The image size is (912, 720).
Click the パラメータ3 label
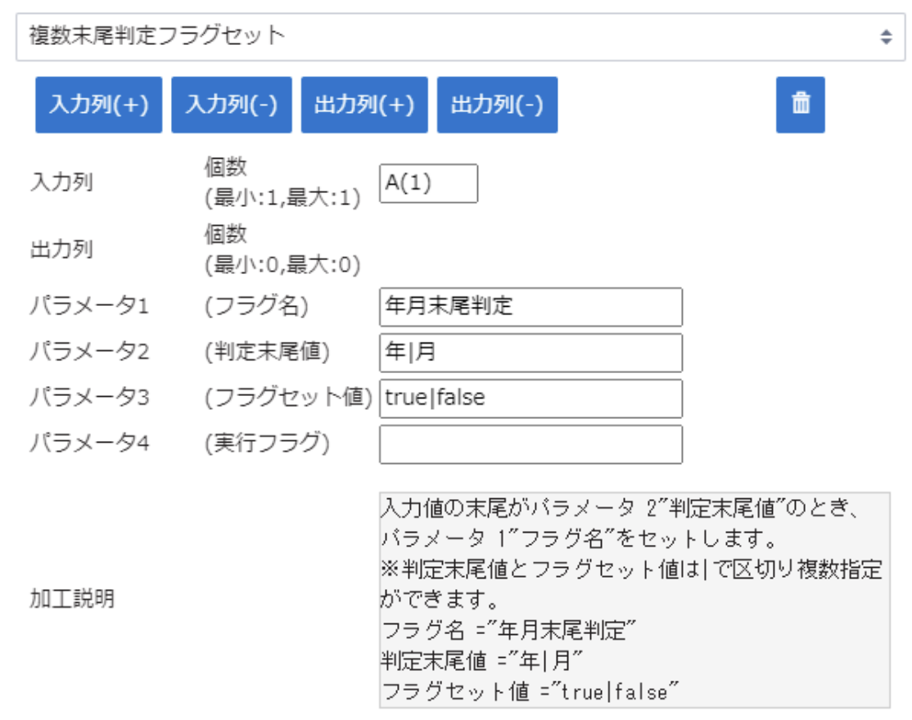click(89, 398)
